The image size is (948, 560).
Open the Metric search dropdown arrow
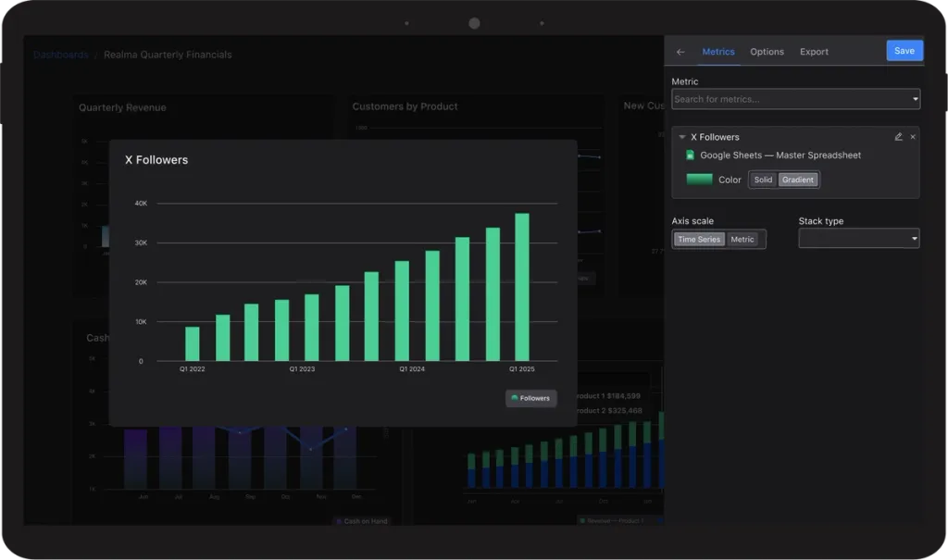(x=915, y=99)
